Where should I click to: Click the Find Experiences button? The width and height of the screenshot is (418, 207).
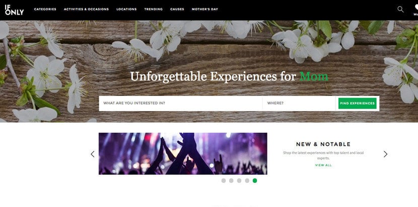pos(357,103)
